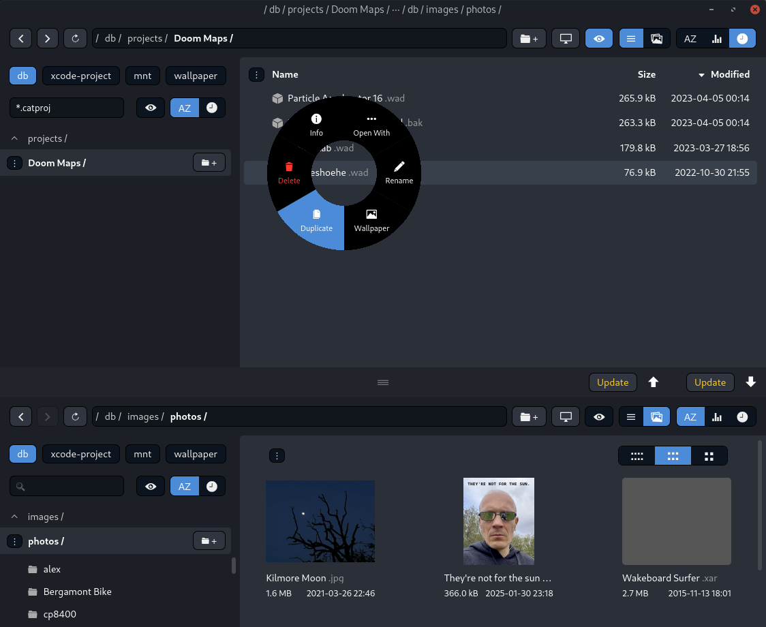Select the smallest thumbnail grid size
766x627 pixels.
click(x=637, y=456)
